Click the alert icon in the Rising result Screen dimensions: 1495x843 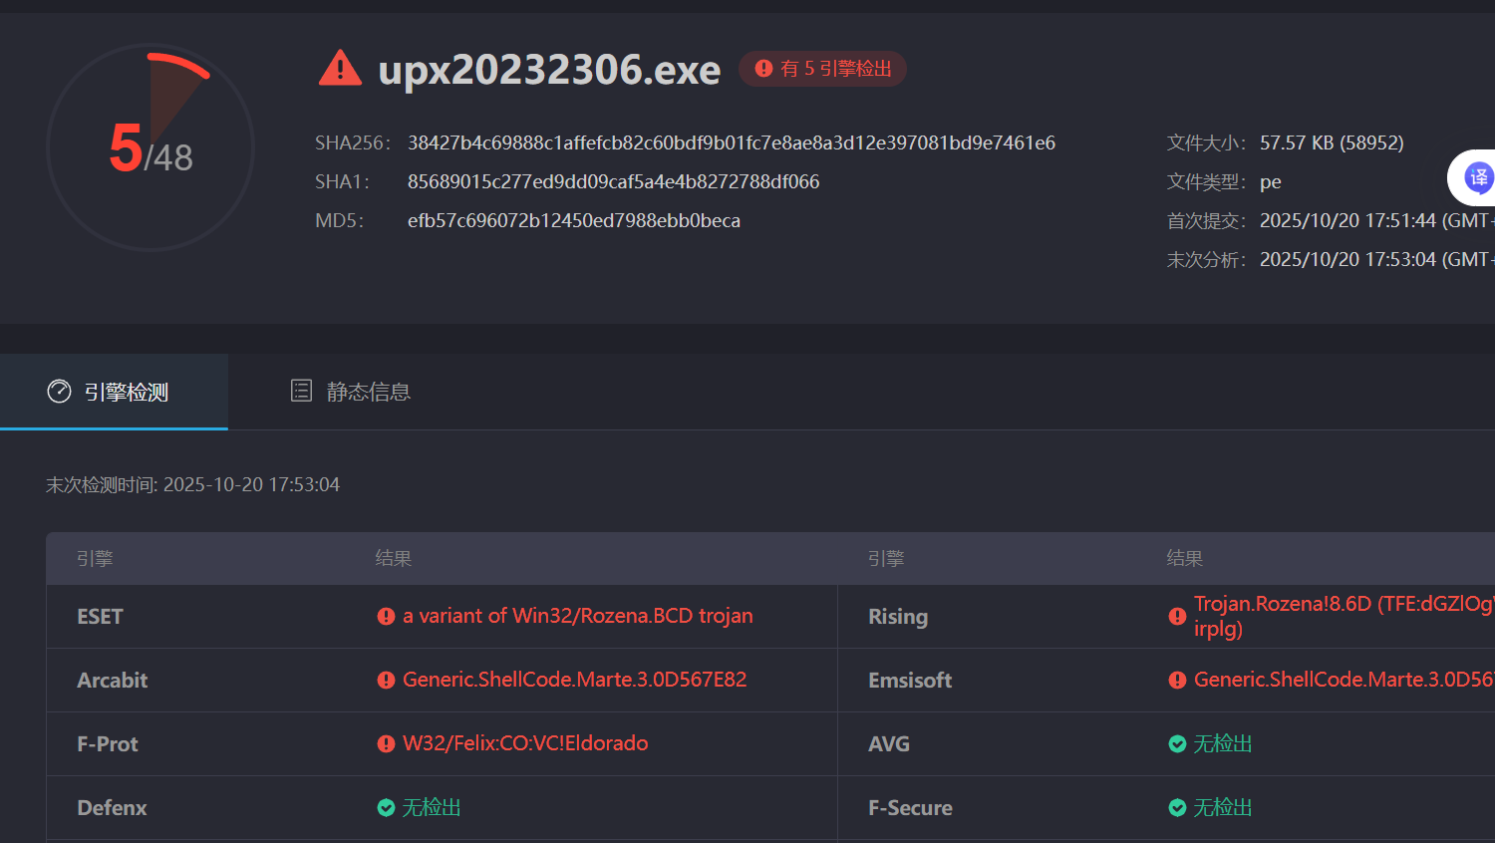[x=1177, y=617]
